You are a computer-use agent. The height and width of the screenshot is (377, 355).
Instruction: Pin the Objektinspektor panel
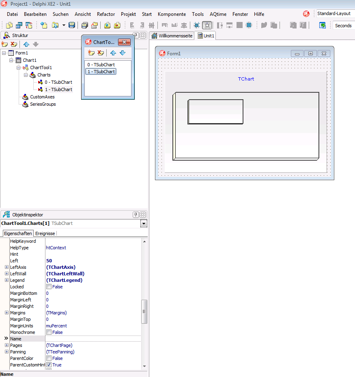(x=136, y=214)
